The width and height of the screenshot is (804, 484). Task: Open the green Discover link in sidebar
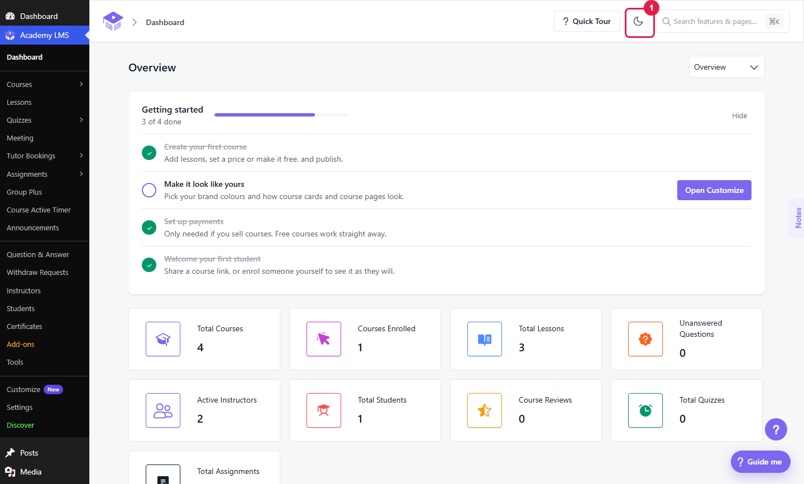(x=20, y=425)
